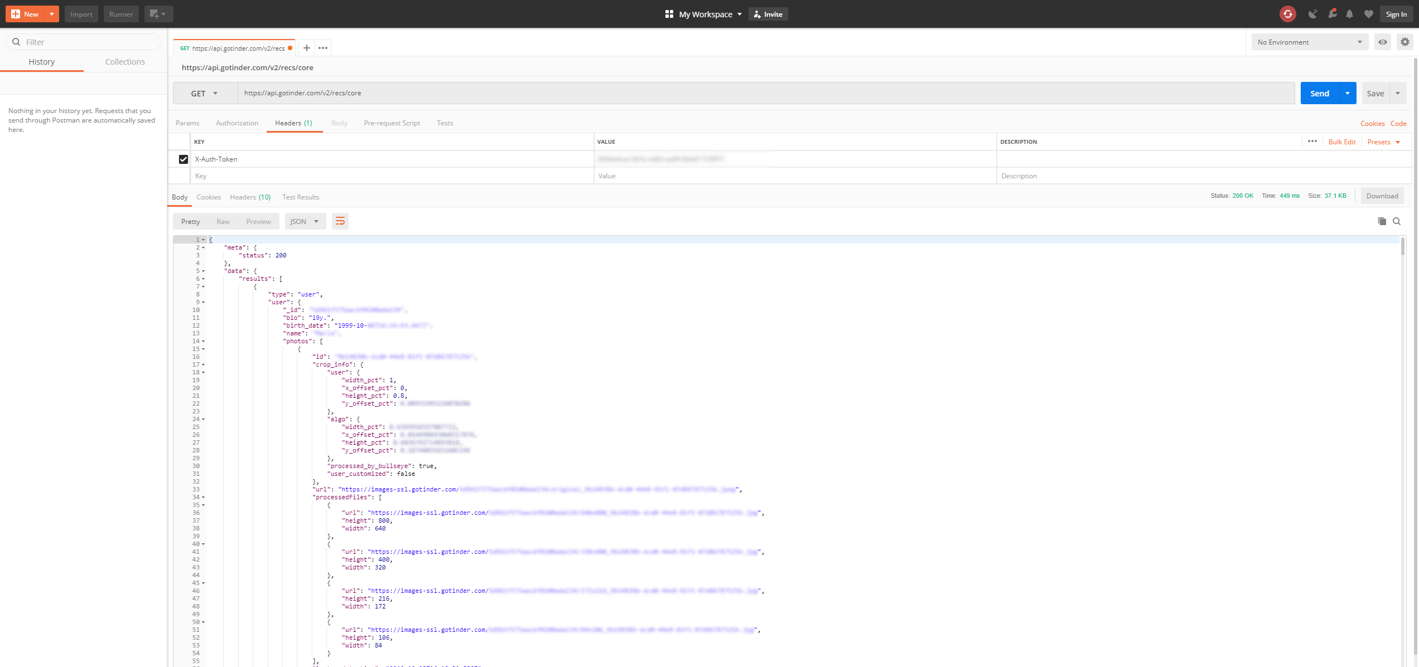Click the Import icon in toolbar
The image size is (1419, 667).
coord(80,13)
